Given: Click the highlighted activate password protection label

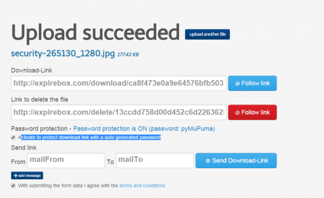Looking at the screenshot, I should 89,137.
